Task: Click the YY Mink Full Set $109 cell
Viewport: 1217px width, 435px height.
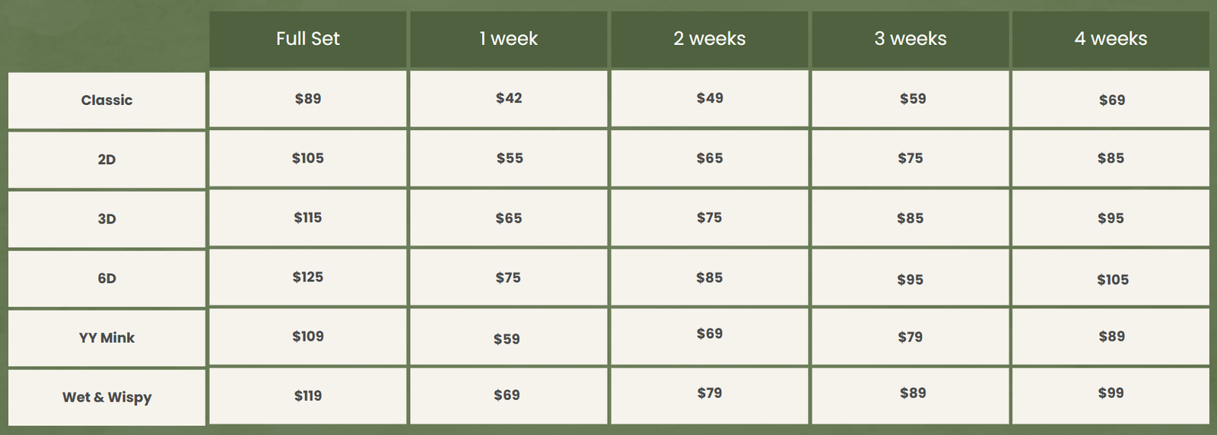Action: click(x=308, y=336)
